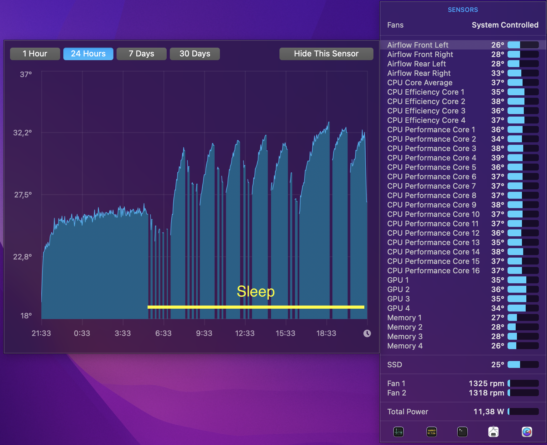This screenshot has width=547, height=445.
Task: Open the Console warning log icon
Action: [x=432, y=432]
